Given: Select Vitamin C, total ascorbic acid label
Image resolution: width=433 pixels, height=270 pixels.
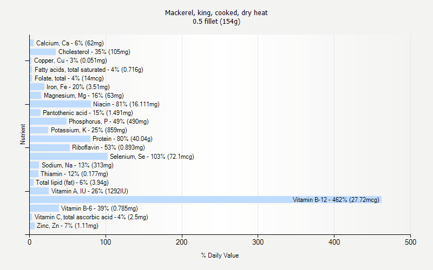Looking at the screenshot, I should coord(91,217).
